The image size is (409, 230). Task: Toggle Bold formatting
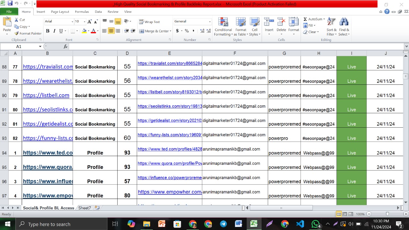point(48,31)
